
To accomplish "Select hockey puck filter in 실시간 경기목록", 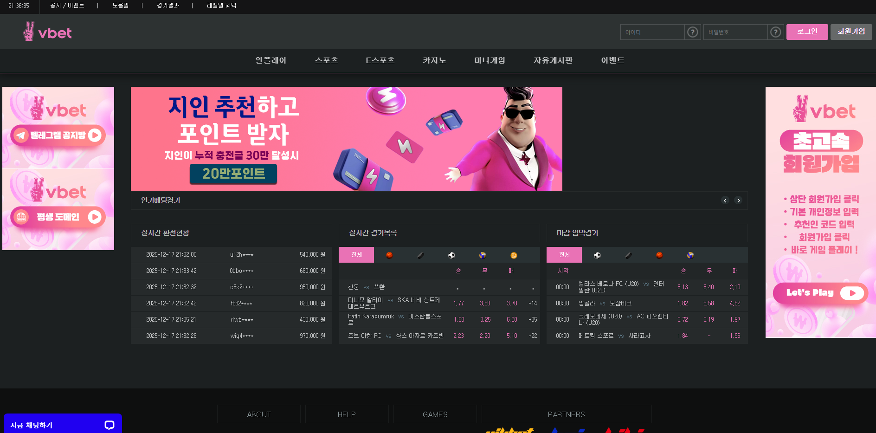I will [x=420, y=255].
